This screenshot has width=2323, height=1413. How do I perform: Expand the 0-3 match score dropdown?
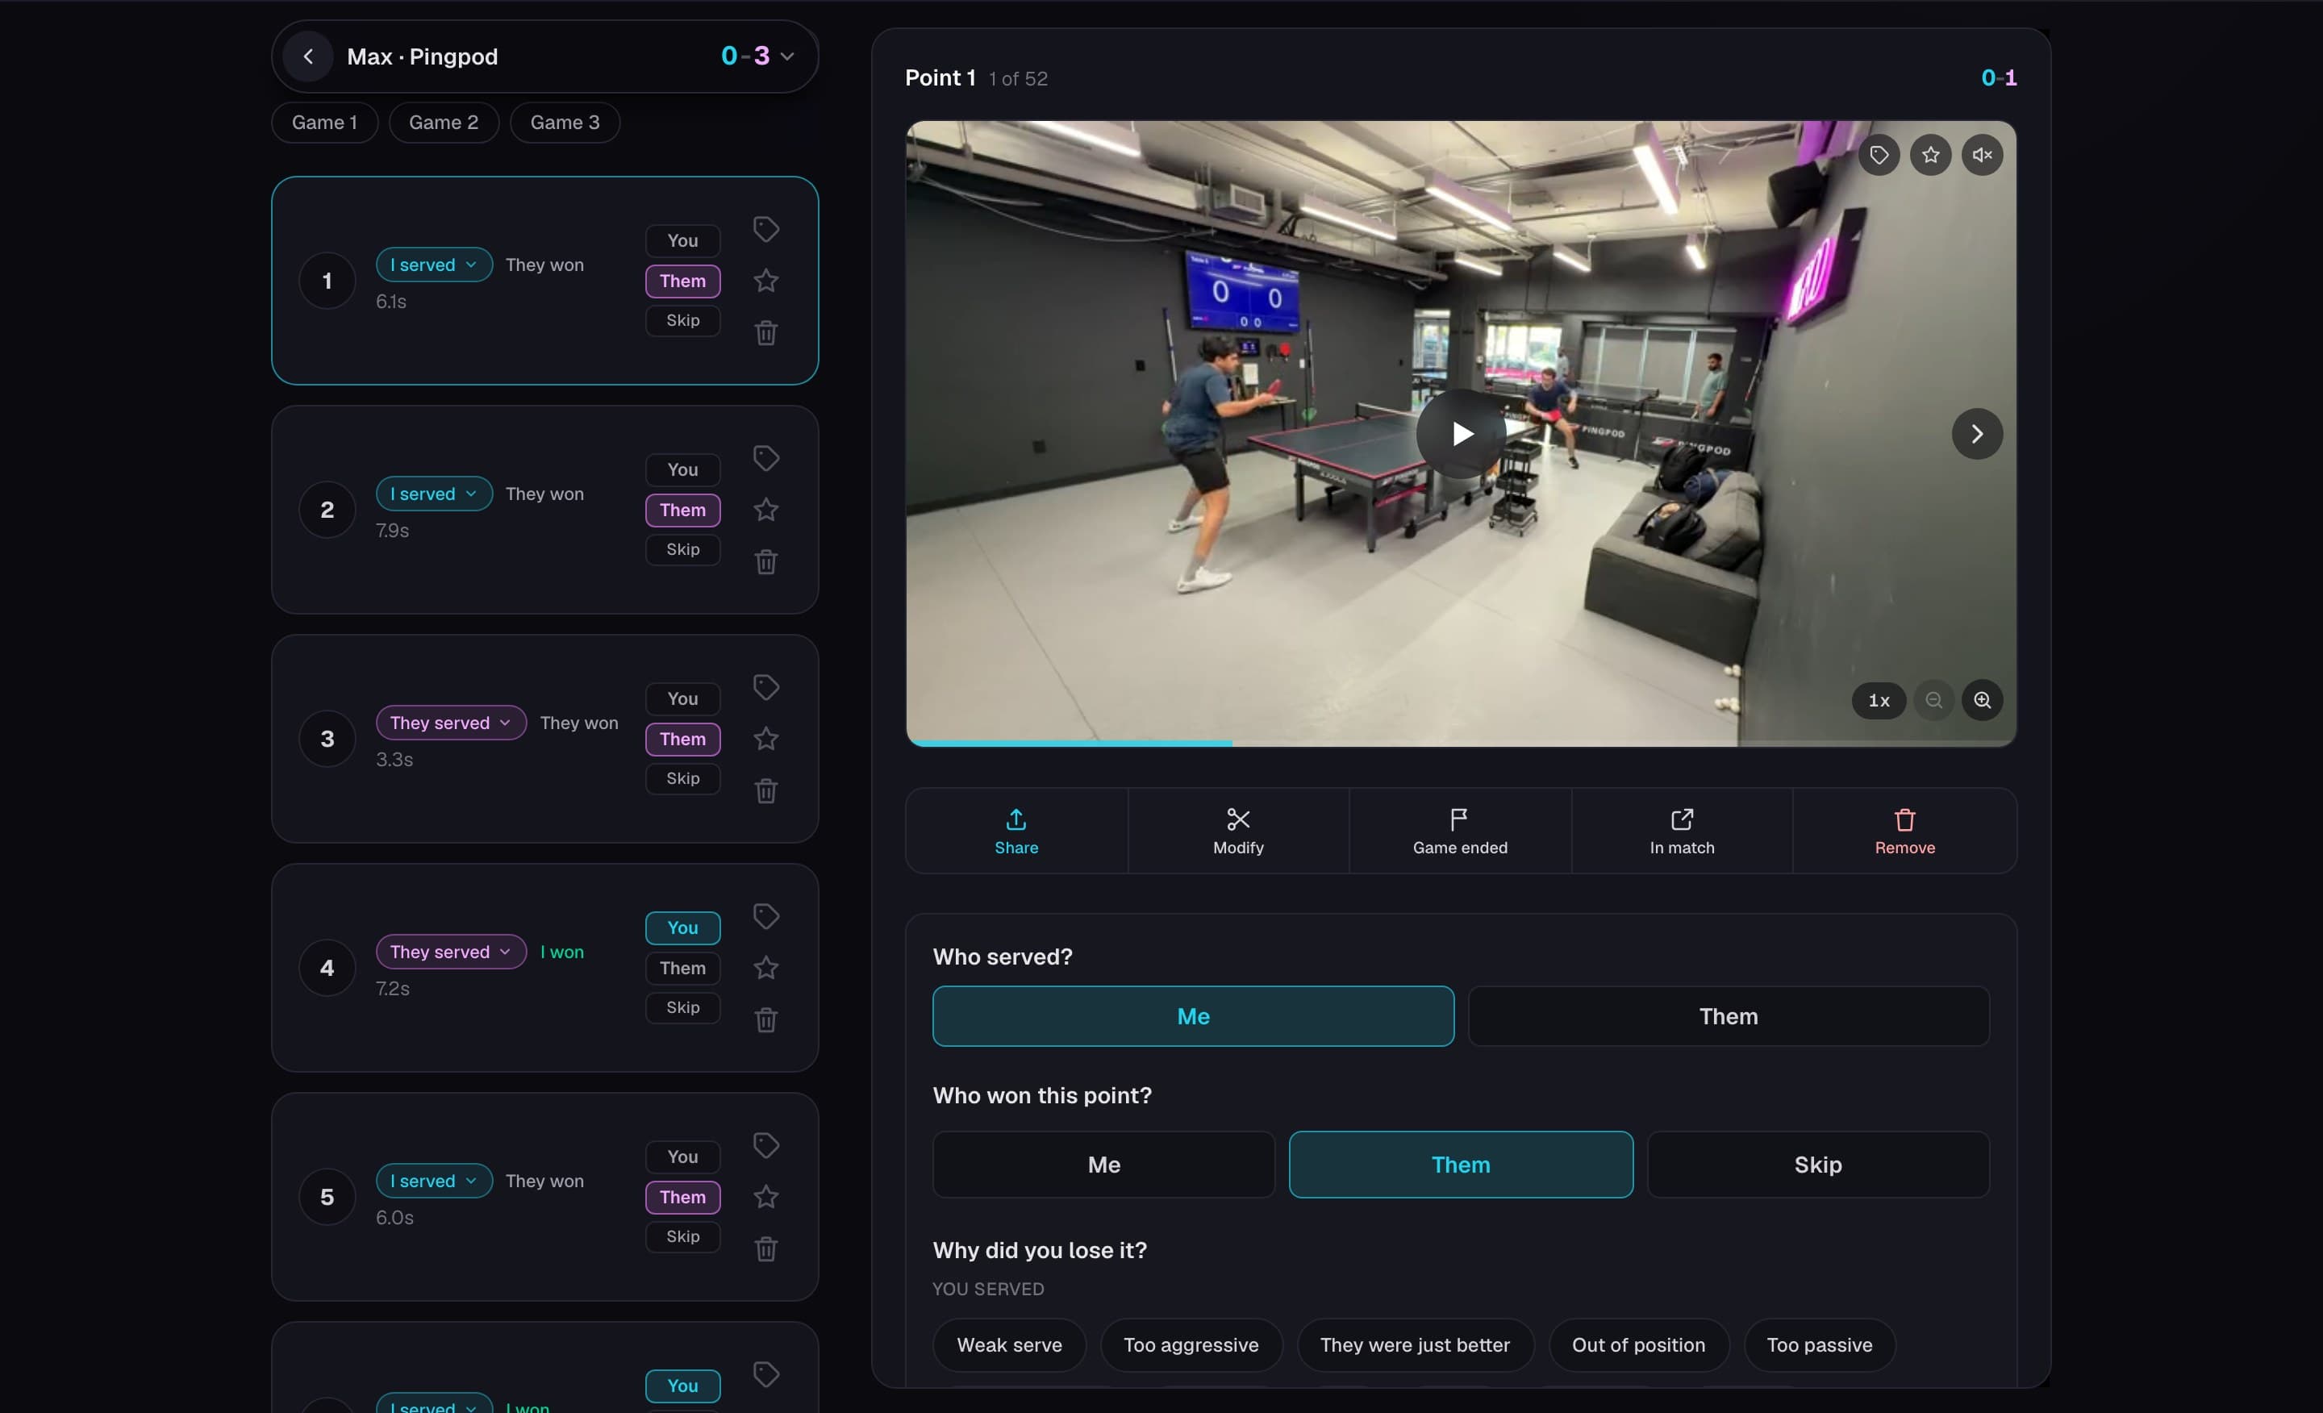[x=758, y=56]
